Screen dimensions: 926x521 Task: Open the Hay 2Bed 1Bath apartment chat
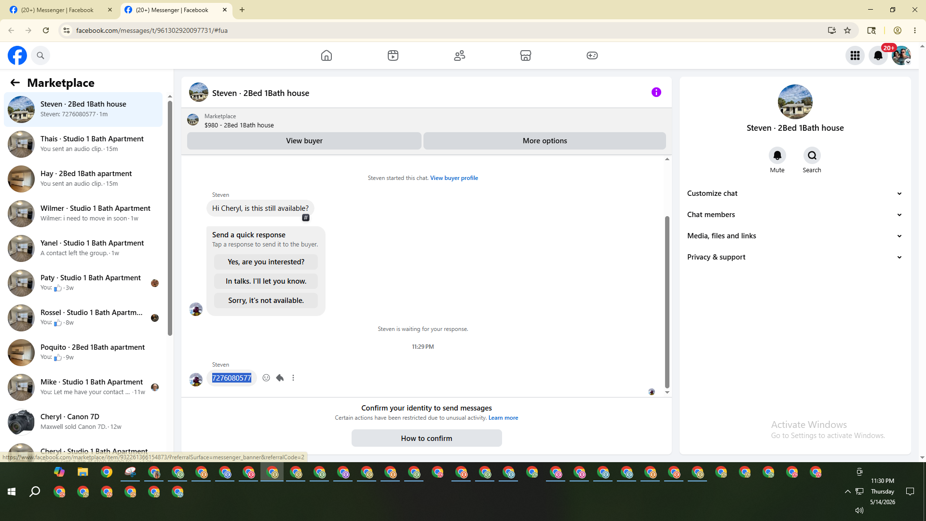tap(83, 179)
